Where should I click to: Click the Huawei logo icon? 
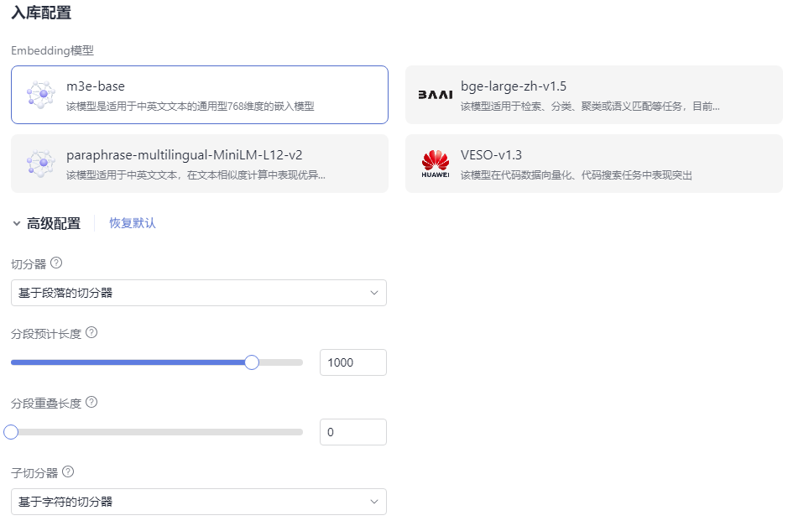(x=435, y=164)
